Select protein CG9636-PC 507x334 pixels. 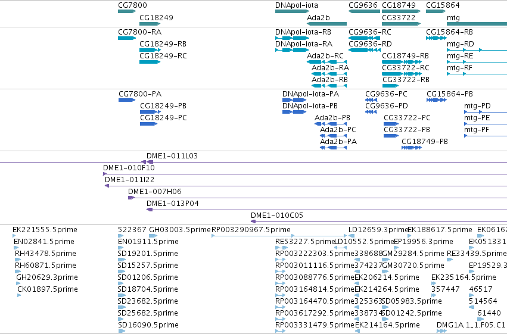click(371, 100)
